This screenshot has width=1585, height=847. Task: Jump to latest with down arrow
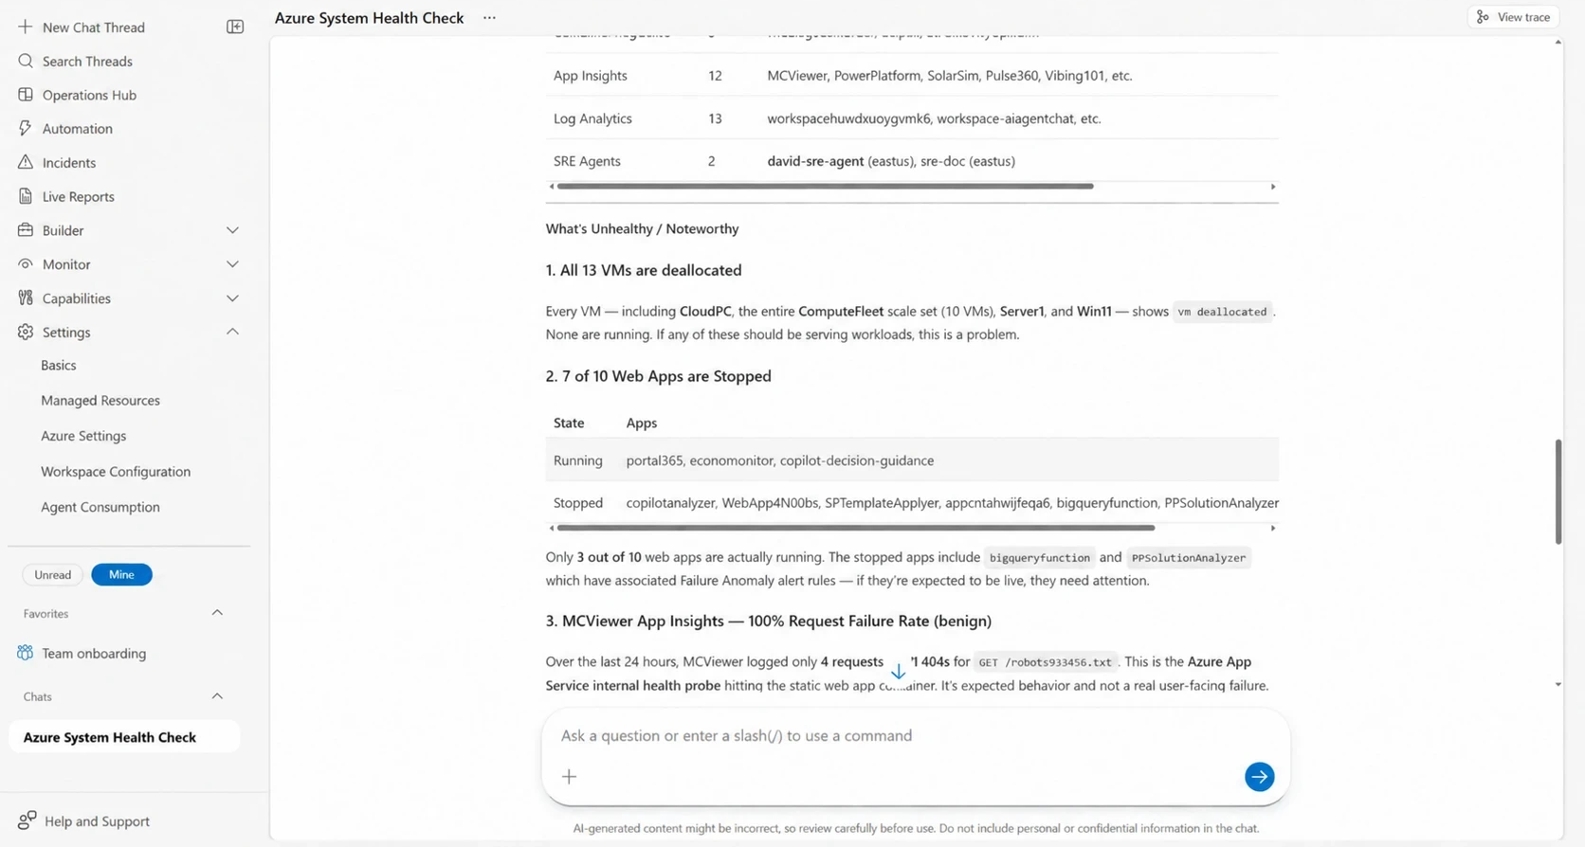click(898, 672)
